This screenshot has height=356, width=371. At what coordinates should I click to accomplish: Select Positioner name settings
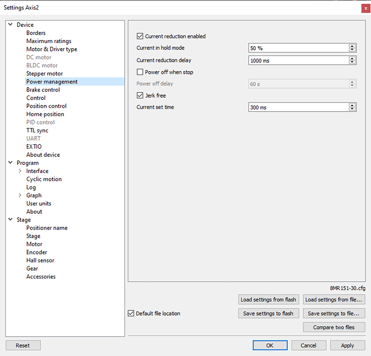[x=47, y=228]
